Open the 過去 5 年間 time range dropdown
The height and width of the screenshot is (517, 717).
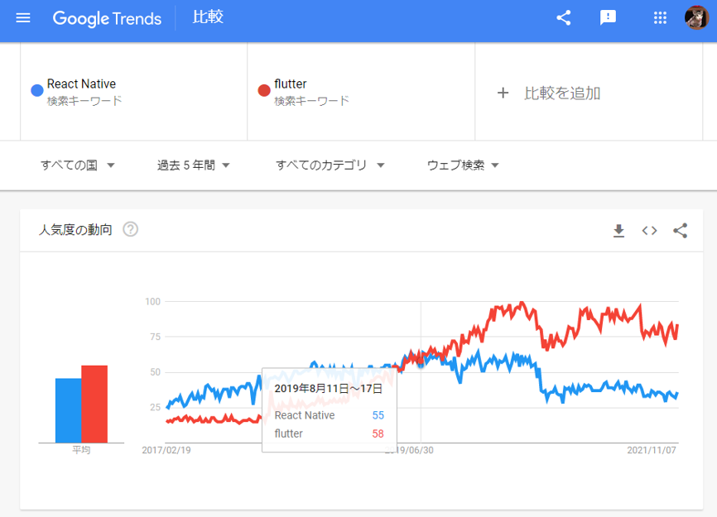point(194,165)
